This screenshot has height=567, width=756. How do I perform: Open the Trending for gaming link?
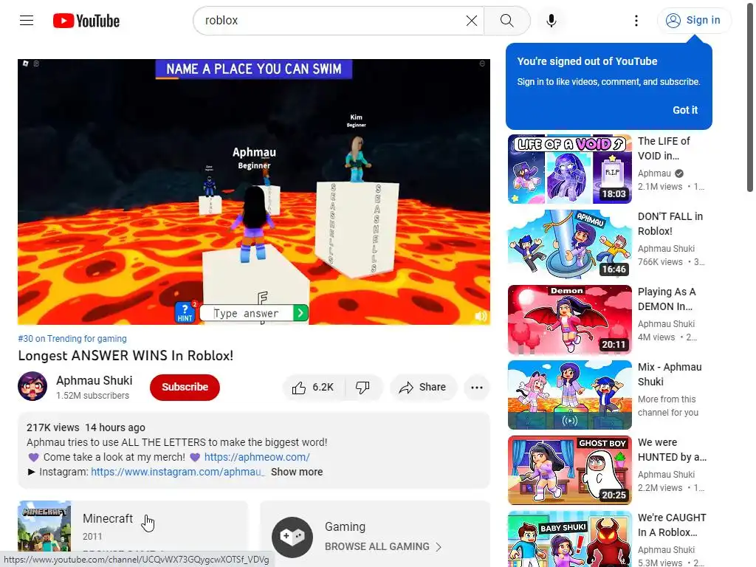(x=72, y=338)
